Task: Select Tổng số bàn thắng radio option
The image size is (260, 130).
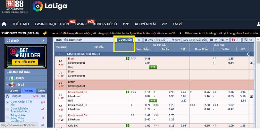Action: pos(7,118)
